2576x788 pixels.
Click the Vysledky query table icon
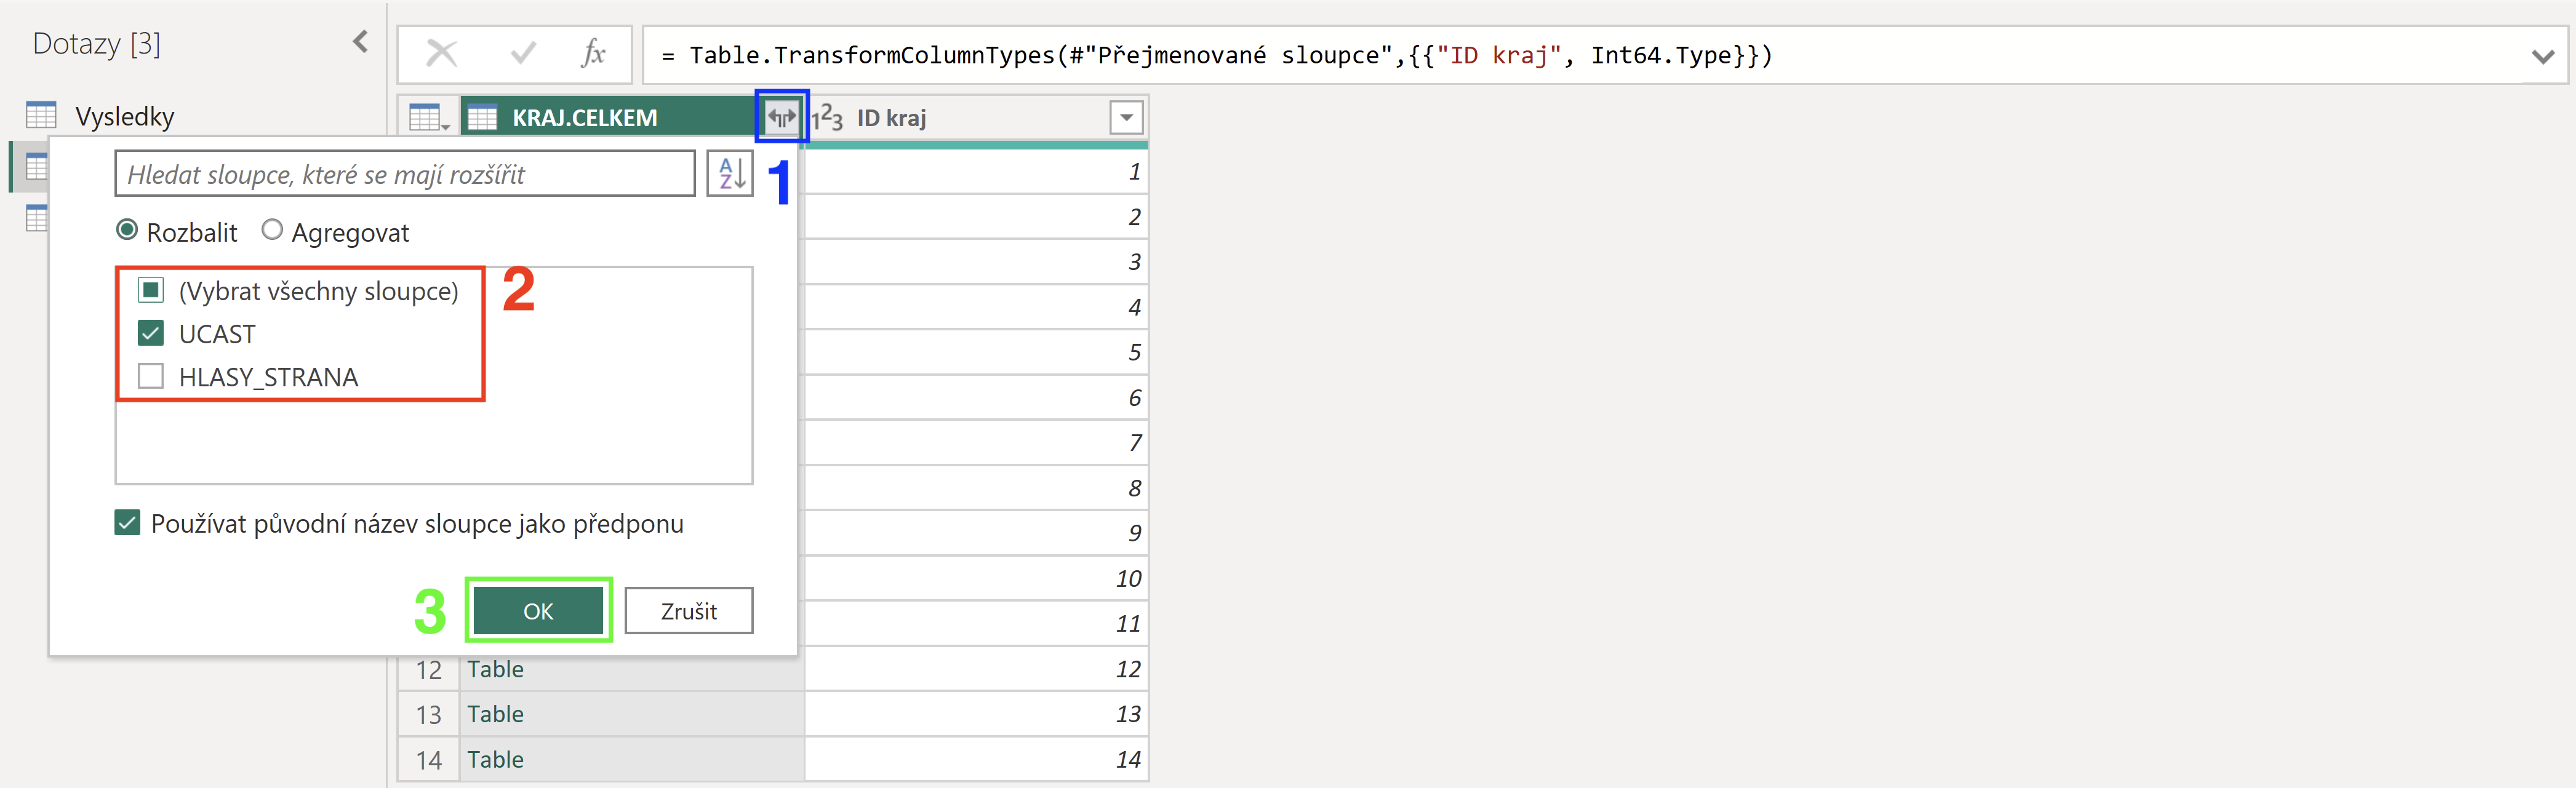point(41,115)
